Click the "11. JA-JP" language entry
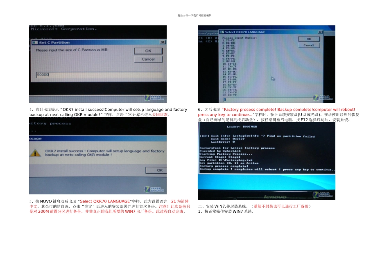Viewport: 389px width, 275px height. (x=230, y=66)
